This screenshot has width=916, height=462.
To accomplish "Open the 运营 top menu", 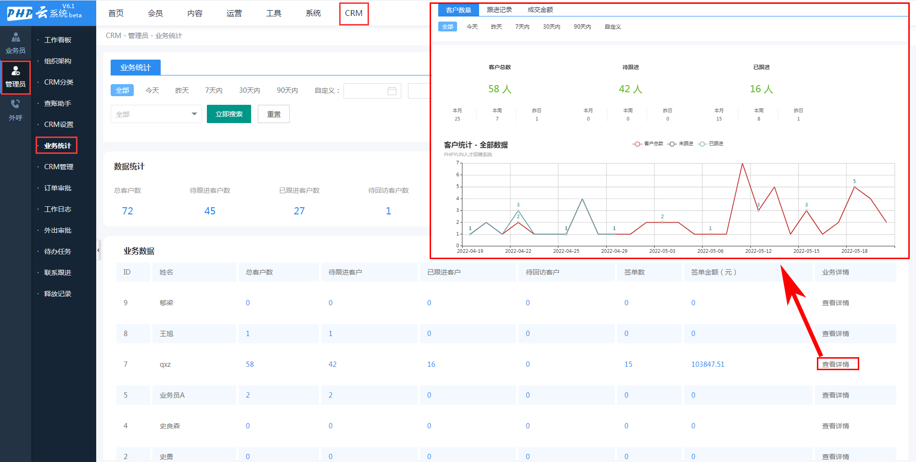I will point(234,13).
